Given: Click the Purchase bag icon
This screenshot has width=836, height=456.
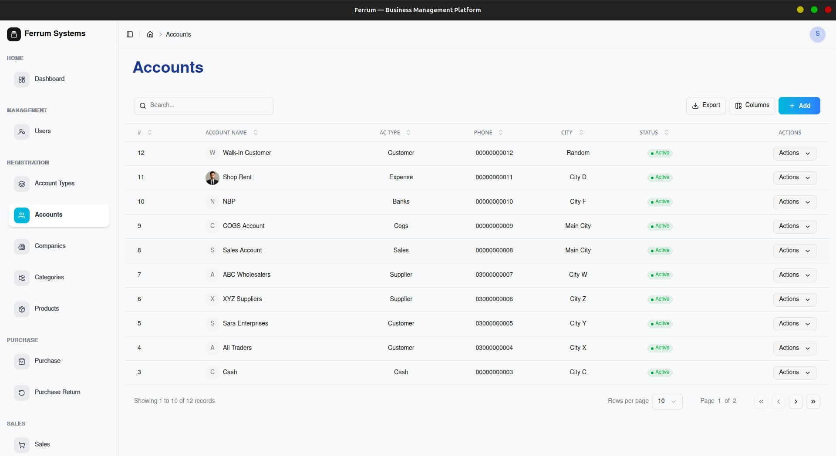Looking at the screenshot, I should point(22,362).
